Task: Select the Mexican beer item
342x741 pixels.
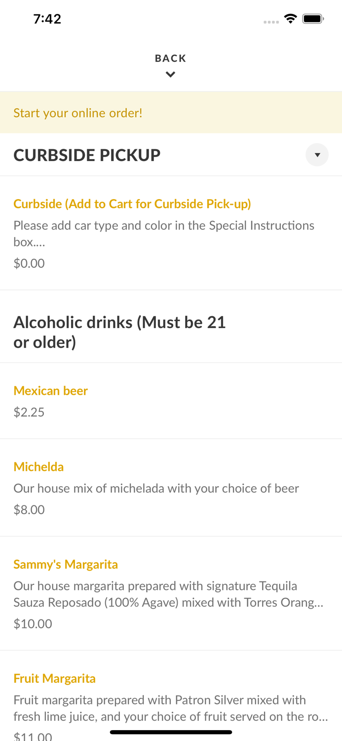Action: click(50, 390)
